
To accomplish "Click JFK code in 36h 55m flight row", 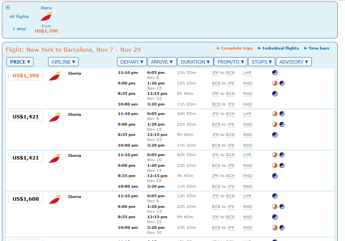I will pyautogui.click(x=215, y=114).
